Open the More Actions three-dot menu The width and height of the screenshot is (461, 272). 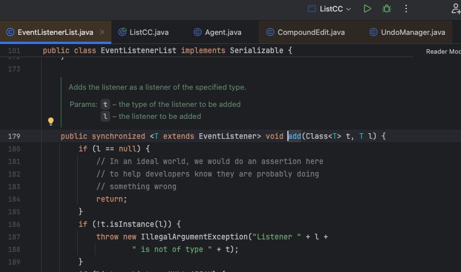click(406, 9)
